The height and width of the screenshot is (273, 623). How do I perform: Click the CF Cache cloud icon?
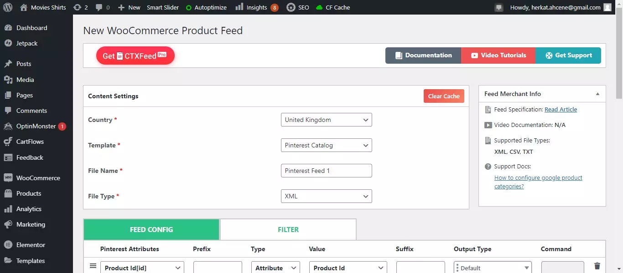(x=319, y=8)
